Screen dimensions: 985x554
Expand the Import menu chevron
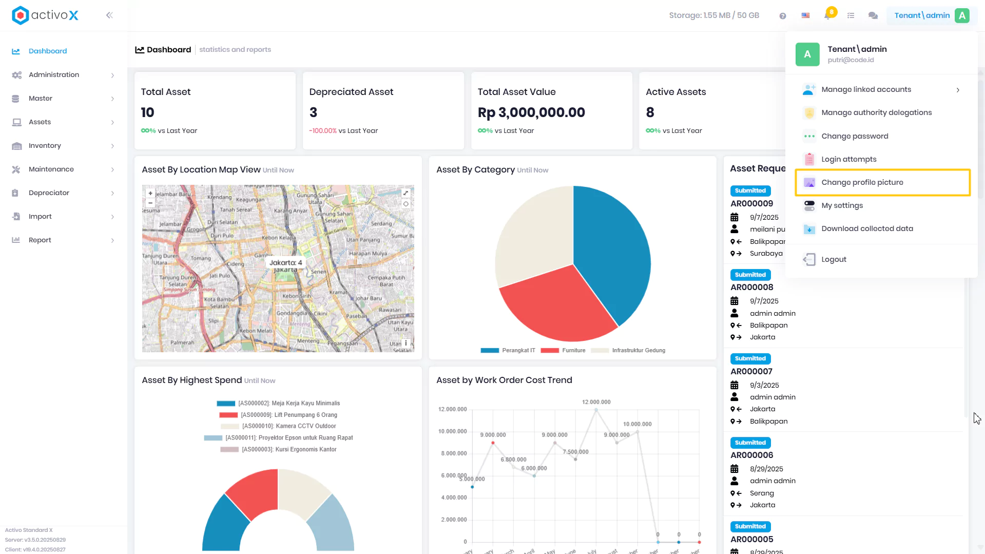click(112, 217)
